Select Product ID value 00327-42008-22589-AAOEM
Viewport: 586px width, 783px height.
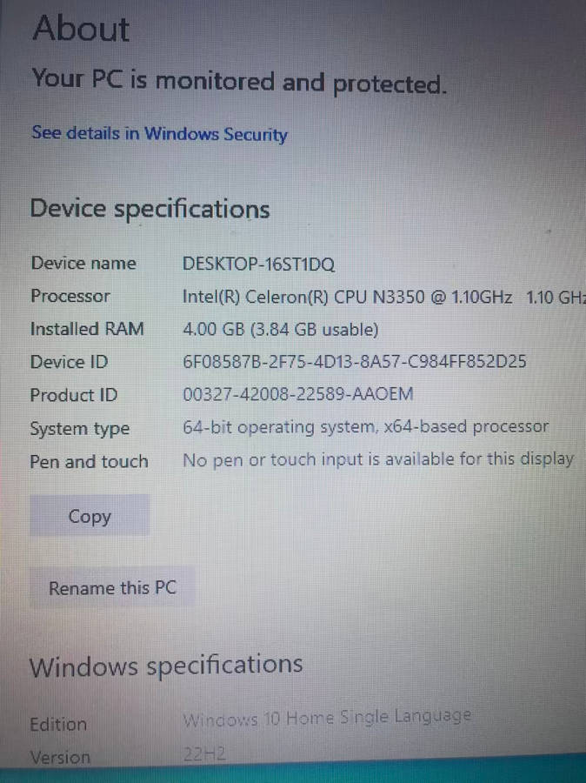[298, 394]
